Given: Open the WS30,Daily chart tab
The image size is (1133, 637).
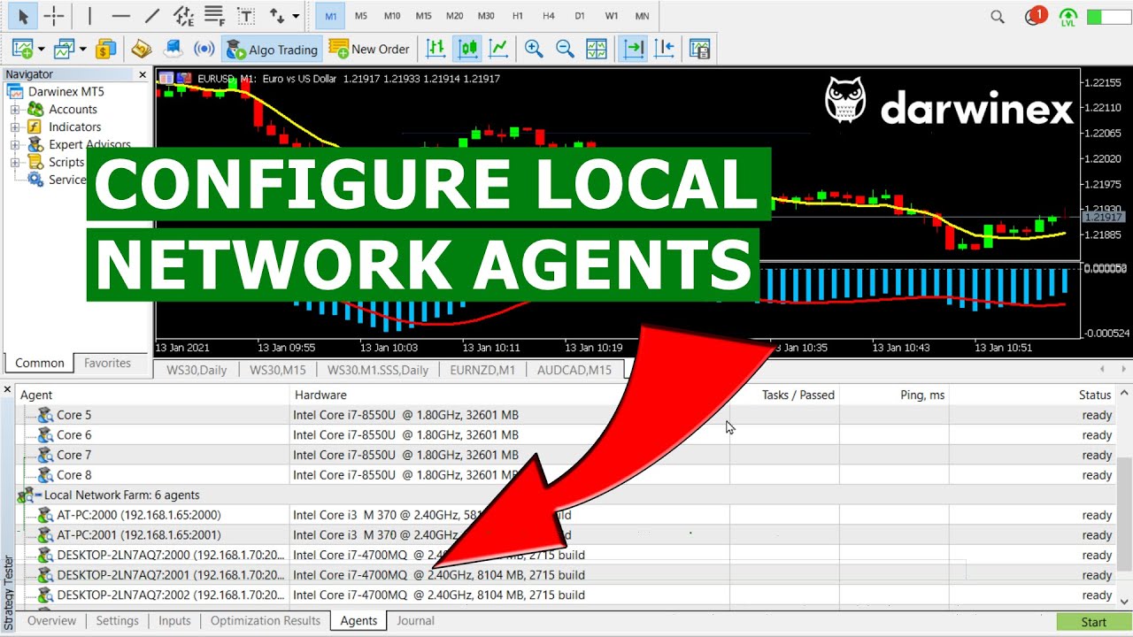Looking at the screenshot, I should tap(197, 370).
